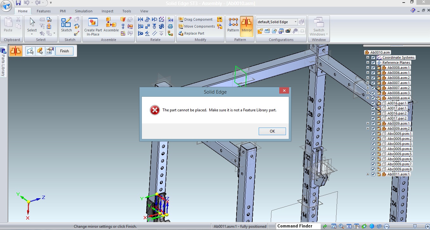The image size is (430, 230).
Task: Click select components step icon
Action: (x=40, y=51)
